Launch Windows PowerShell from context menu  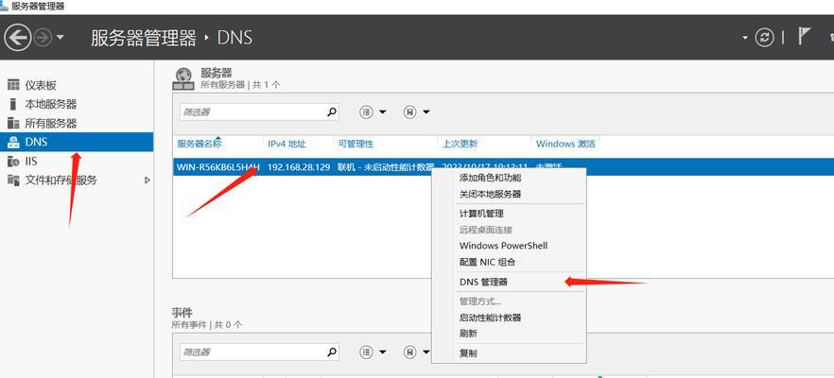[x=503, y=246]
